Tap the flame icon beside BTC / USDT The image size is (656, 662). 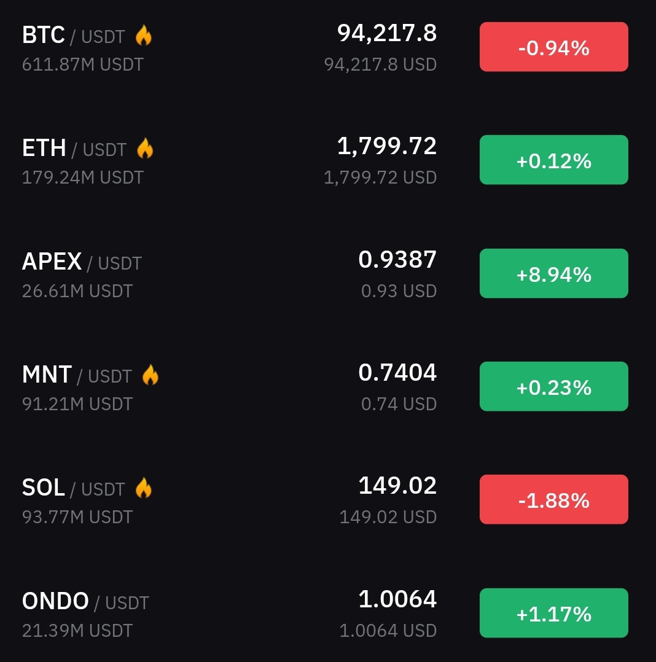tap(144, 35)
